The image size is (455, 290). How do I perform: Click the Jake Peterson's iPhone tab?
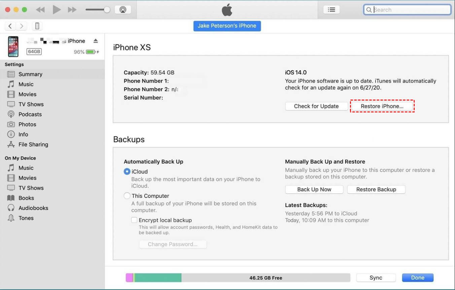coord(227,26)
